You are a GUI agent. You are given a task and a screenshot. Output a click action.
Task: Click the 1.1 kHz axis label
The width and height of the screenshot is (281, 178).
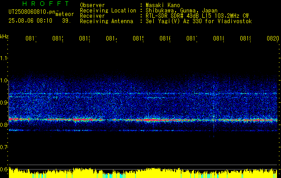tap(4, 58)
